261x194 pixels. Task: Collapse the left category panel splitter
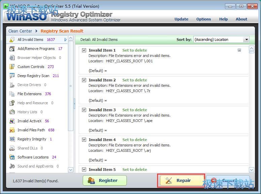pos(74,104)
